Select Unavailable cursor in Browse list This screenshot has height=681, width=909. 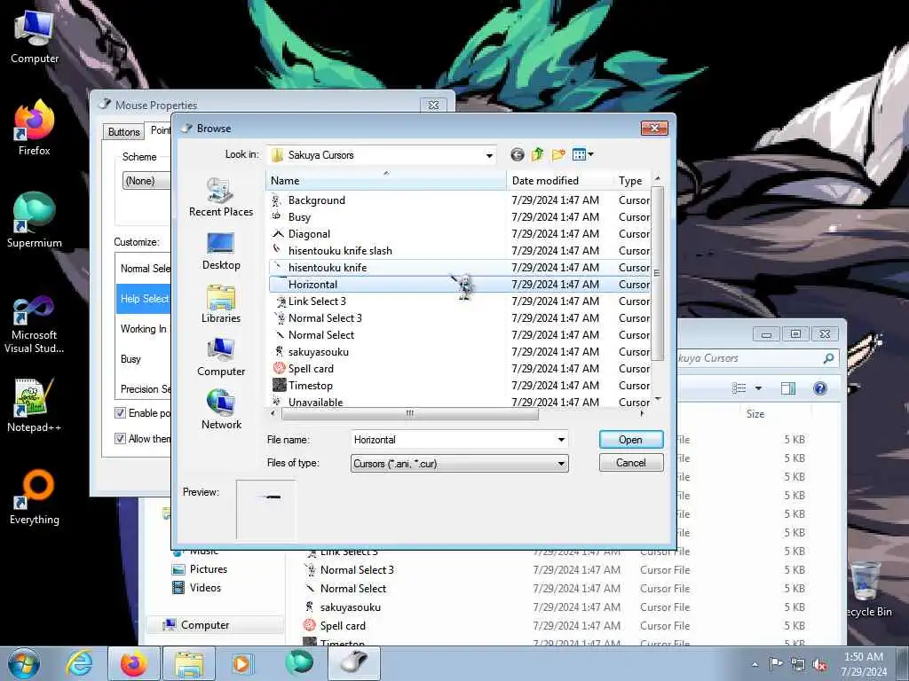pos(315,402)
